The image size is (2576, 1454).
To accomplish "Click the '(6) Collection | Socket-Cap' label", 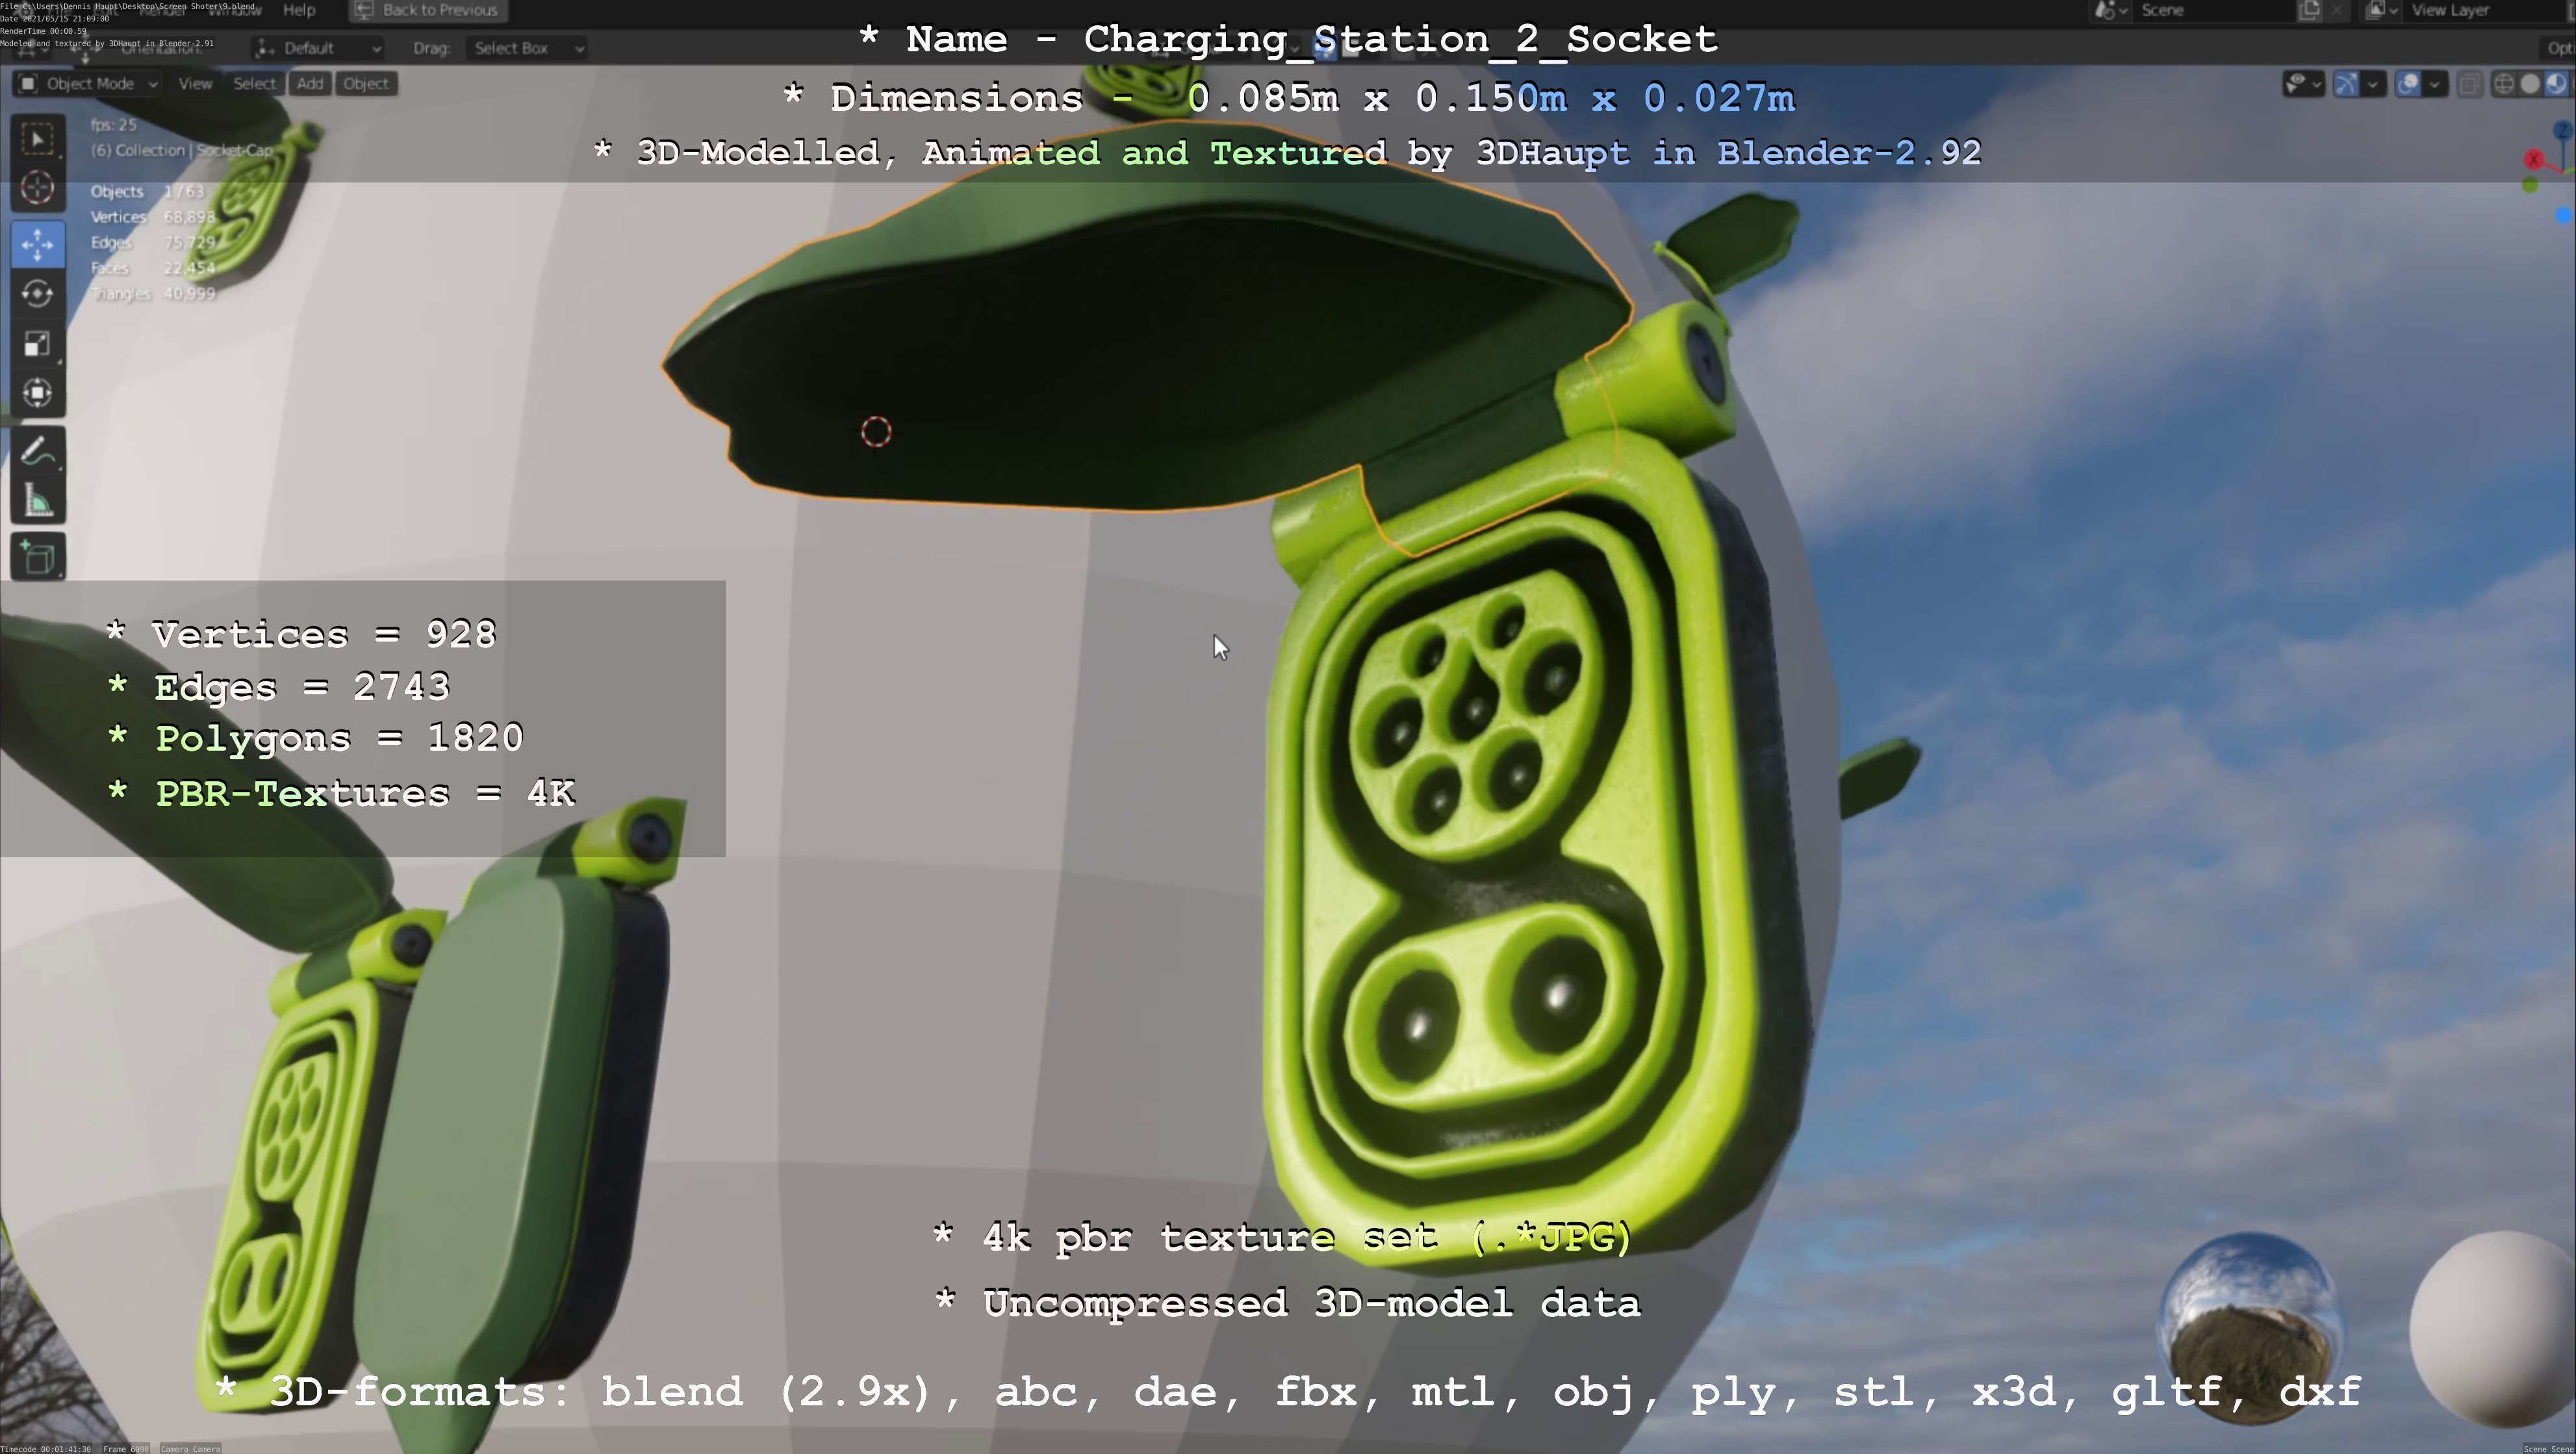I will [182, 151].
